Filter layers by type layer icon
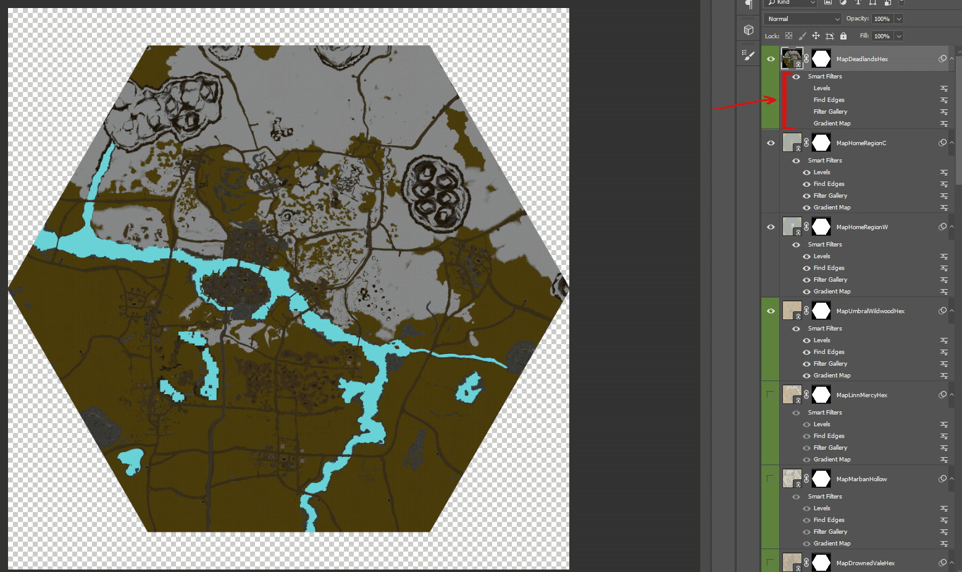This screenshot has height=572, width=962. click(858, 2)
